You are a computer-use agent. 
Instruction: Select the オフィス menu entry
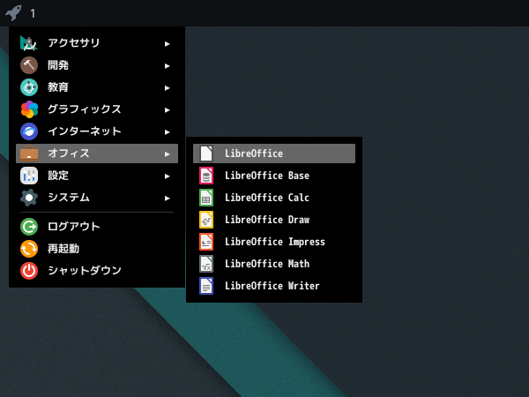pos(97,154)
